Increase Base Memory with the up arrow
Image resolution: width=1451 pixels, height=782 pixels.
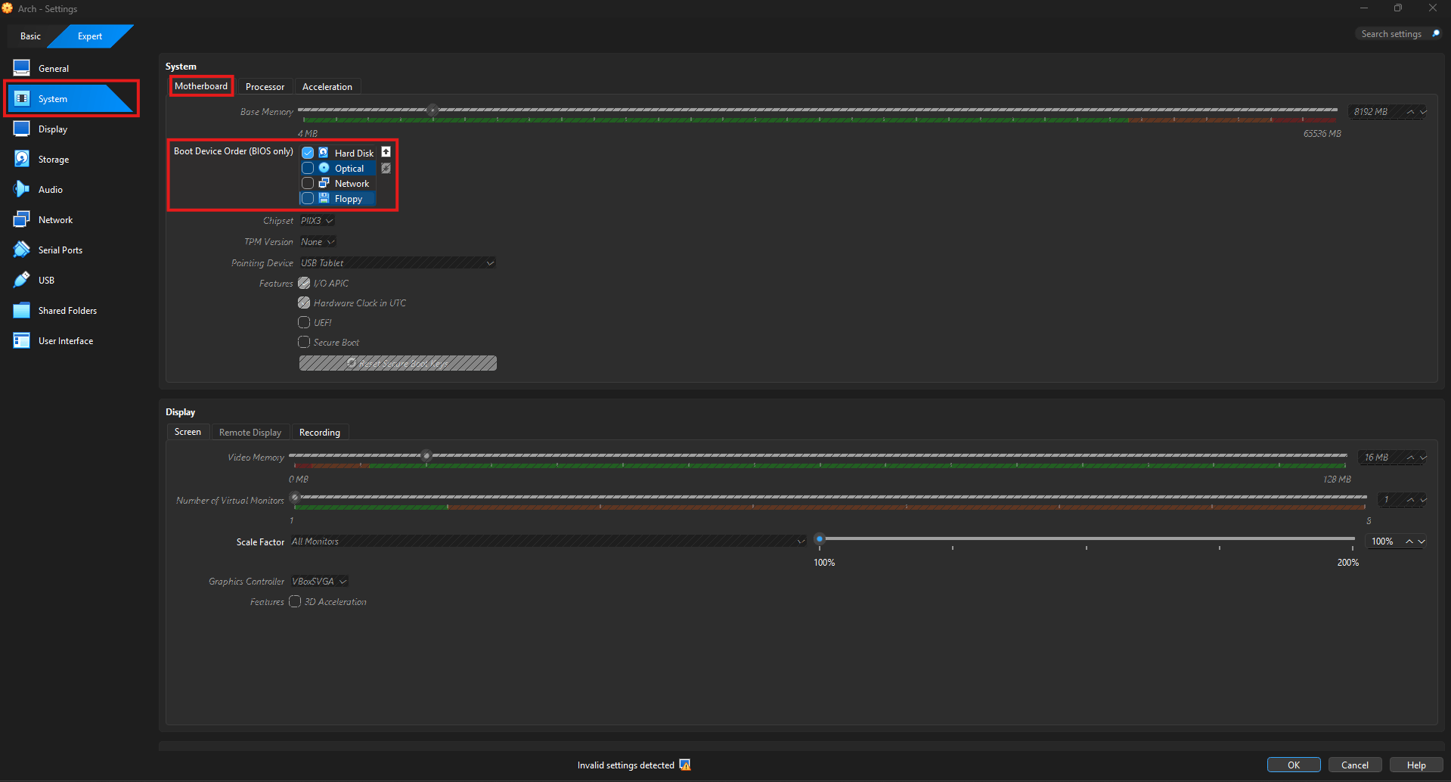coord(1410,112)
